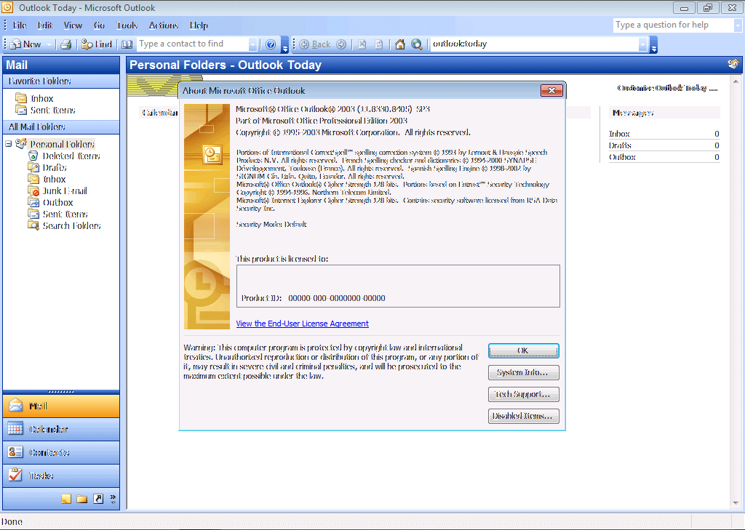Screen dimensions: 745x530
Task: Click the Search the Web icon
Action: (x=417, y=44)
